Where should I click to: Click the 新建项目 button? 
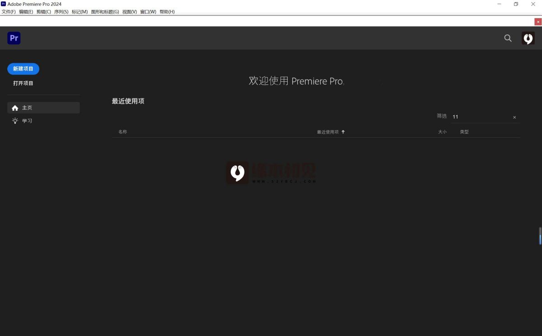(x=23, y=69)
